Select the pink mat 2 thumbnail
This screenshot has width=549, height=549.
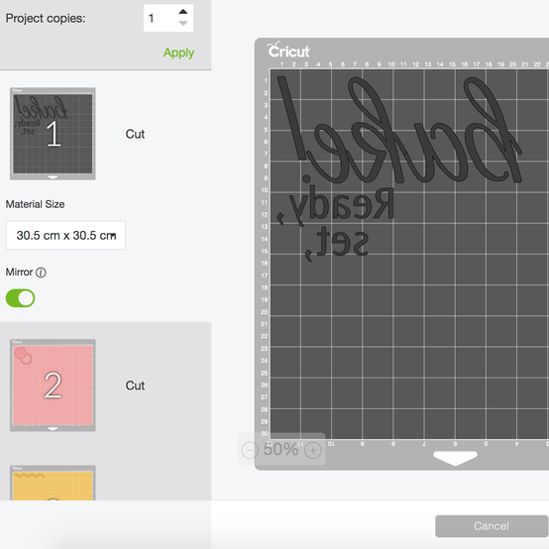tap(53, 385)
